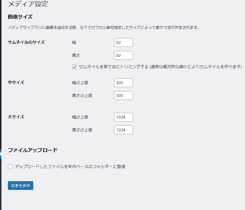The width and height of the screenshot is (245, 210).
Task: Click the 幅の上限 label for 大サイズ
Action: click(80, 117)
